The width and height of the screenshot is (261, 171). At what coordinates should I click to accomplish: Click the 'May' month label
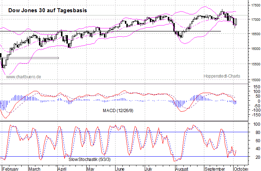coord(91,169)
